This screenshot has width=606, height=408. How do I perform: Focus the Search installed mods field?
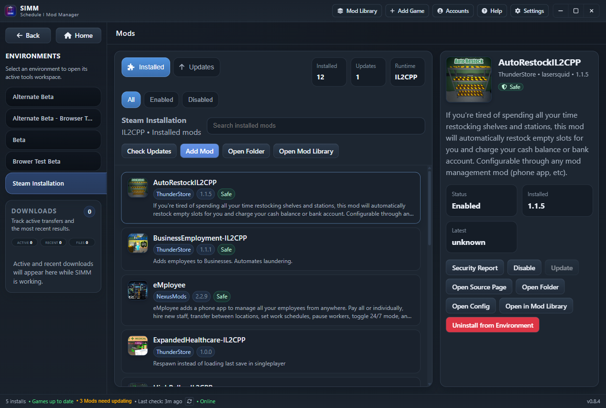point(316,126)
